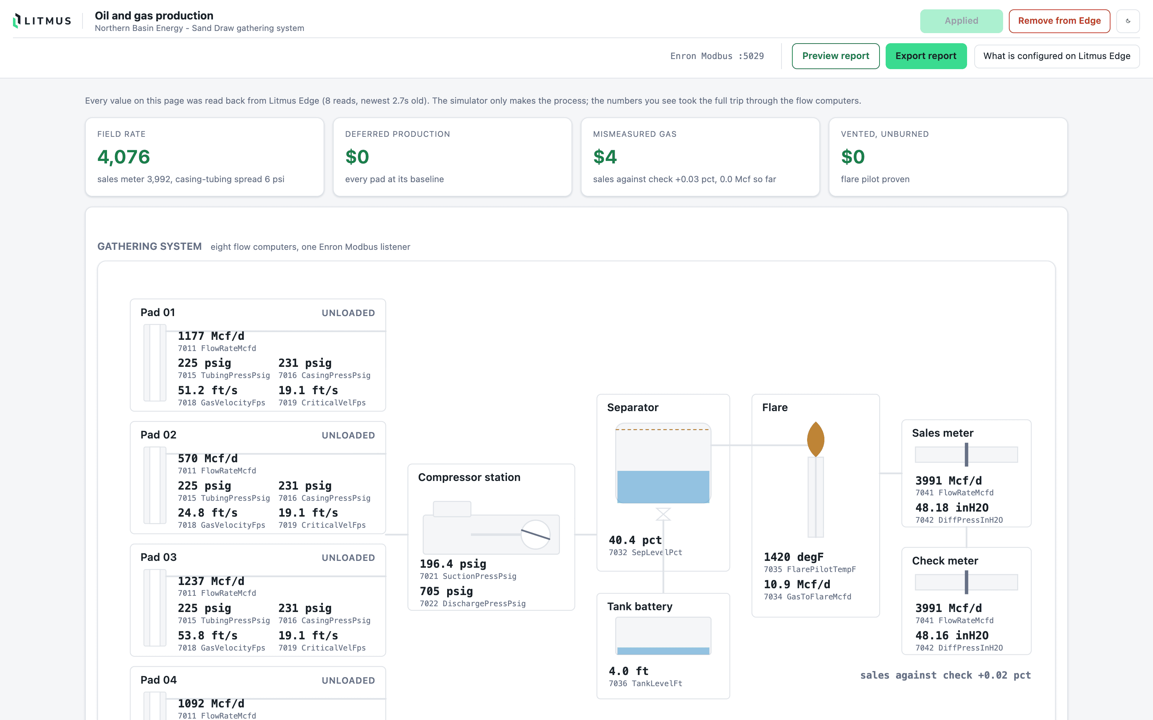Click the sales against check +0.02 pct note
This screenshot has height=720, width=1153.
[945, 675]
